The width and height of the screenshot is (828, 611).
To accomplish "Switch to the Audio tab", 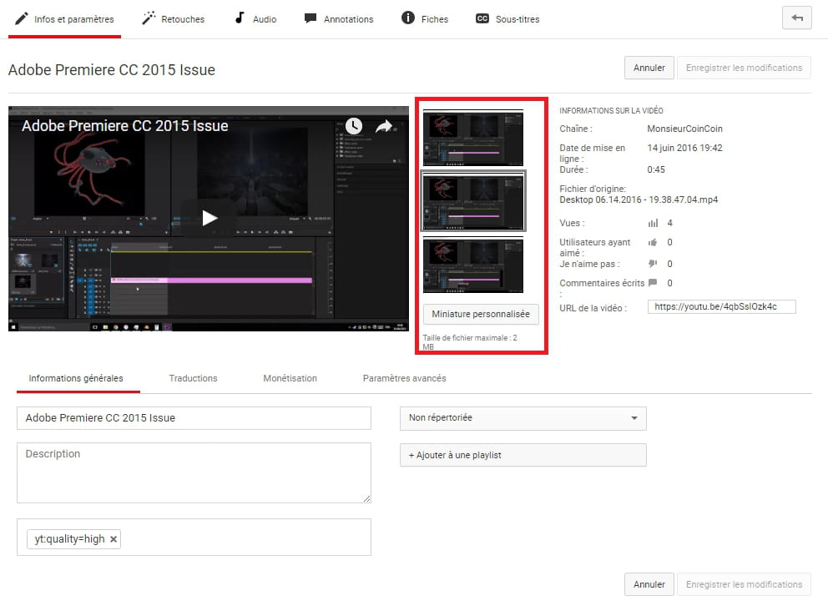I will (x=255, y=19).
